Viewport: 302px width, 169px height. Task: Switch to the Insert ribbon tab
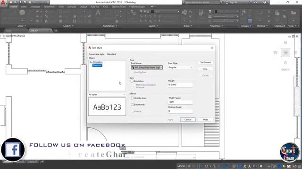tap(24, 7)
